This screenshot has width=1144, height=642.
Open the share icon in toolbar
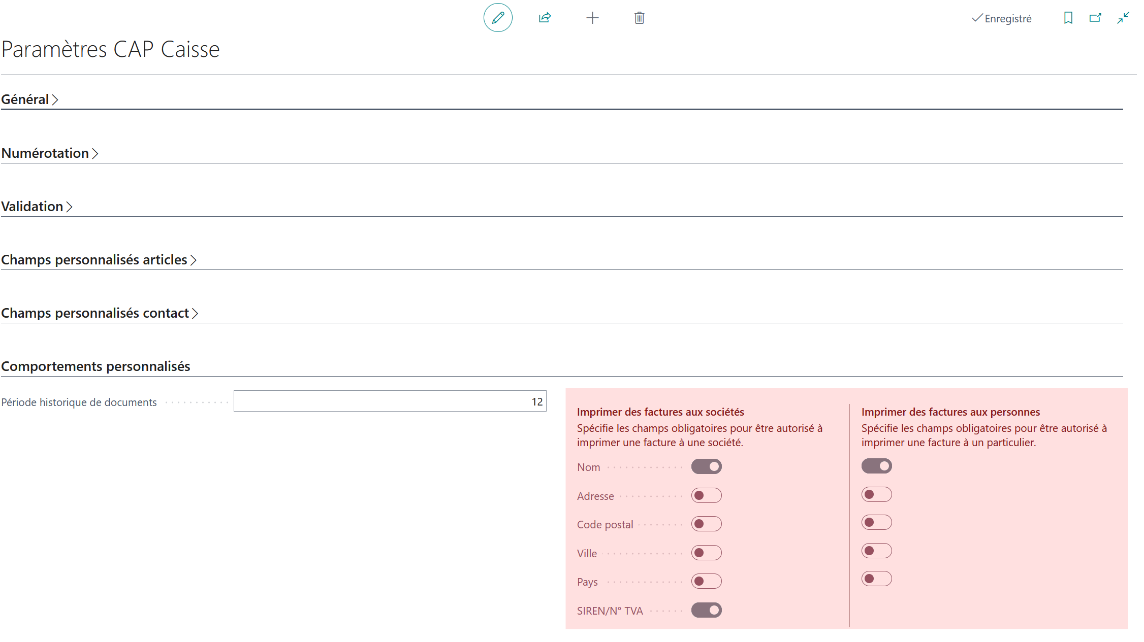(x=545, y=18)
